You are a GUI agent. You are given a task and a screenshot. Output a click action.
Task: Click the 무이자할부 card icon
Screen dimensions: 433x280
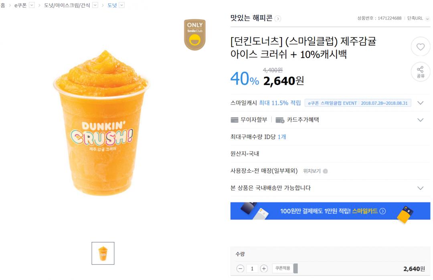coord(235,120)
